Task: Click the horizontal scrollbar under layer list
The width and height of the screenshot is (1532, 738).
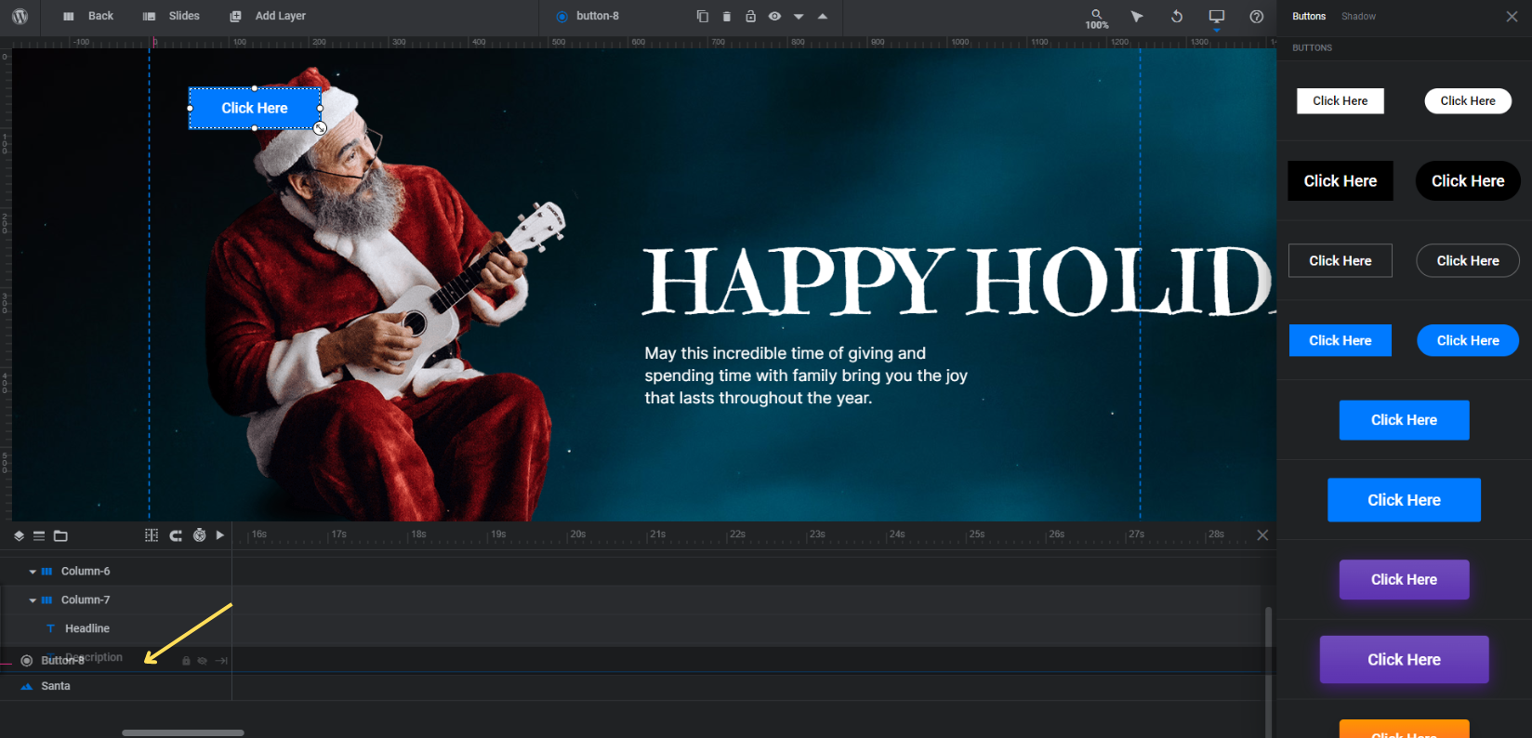Action: pos(183,732)
